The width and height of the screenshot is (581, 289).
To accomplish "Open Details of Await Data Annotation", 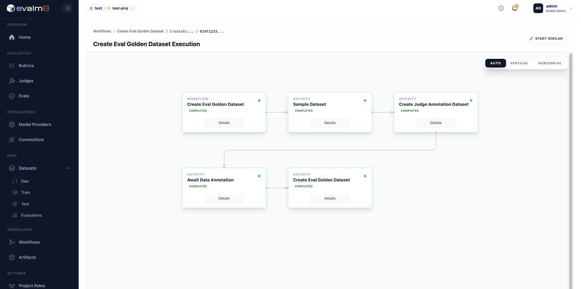I will pyautogui.click(x=224, y=198).
